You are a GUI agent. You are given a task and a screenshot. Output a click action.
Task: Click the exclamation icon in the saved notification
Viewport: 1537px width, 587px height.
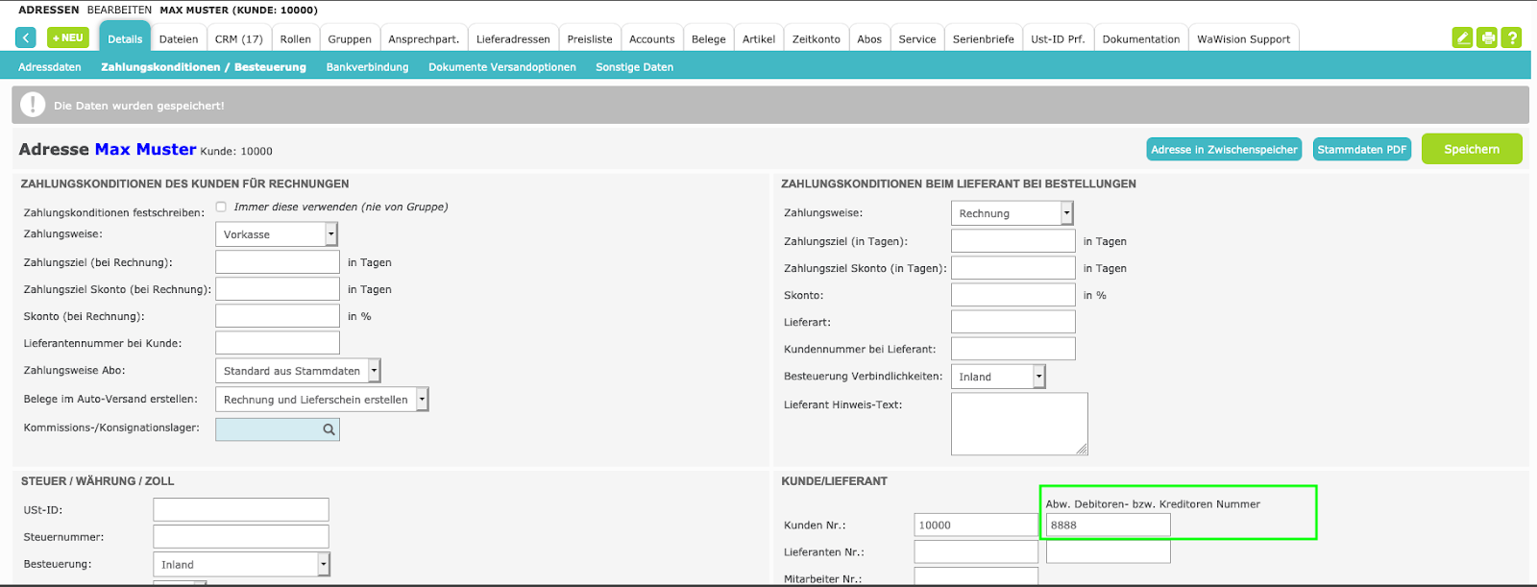coord(33,105)
